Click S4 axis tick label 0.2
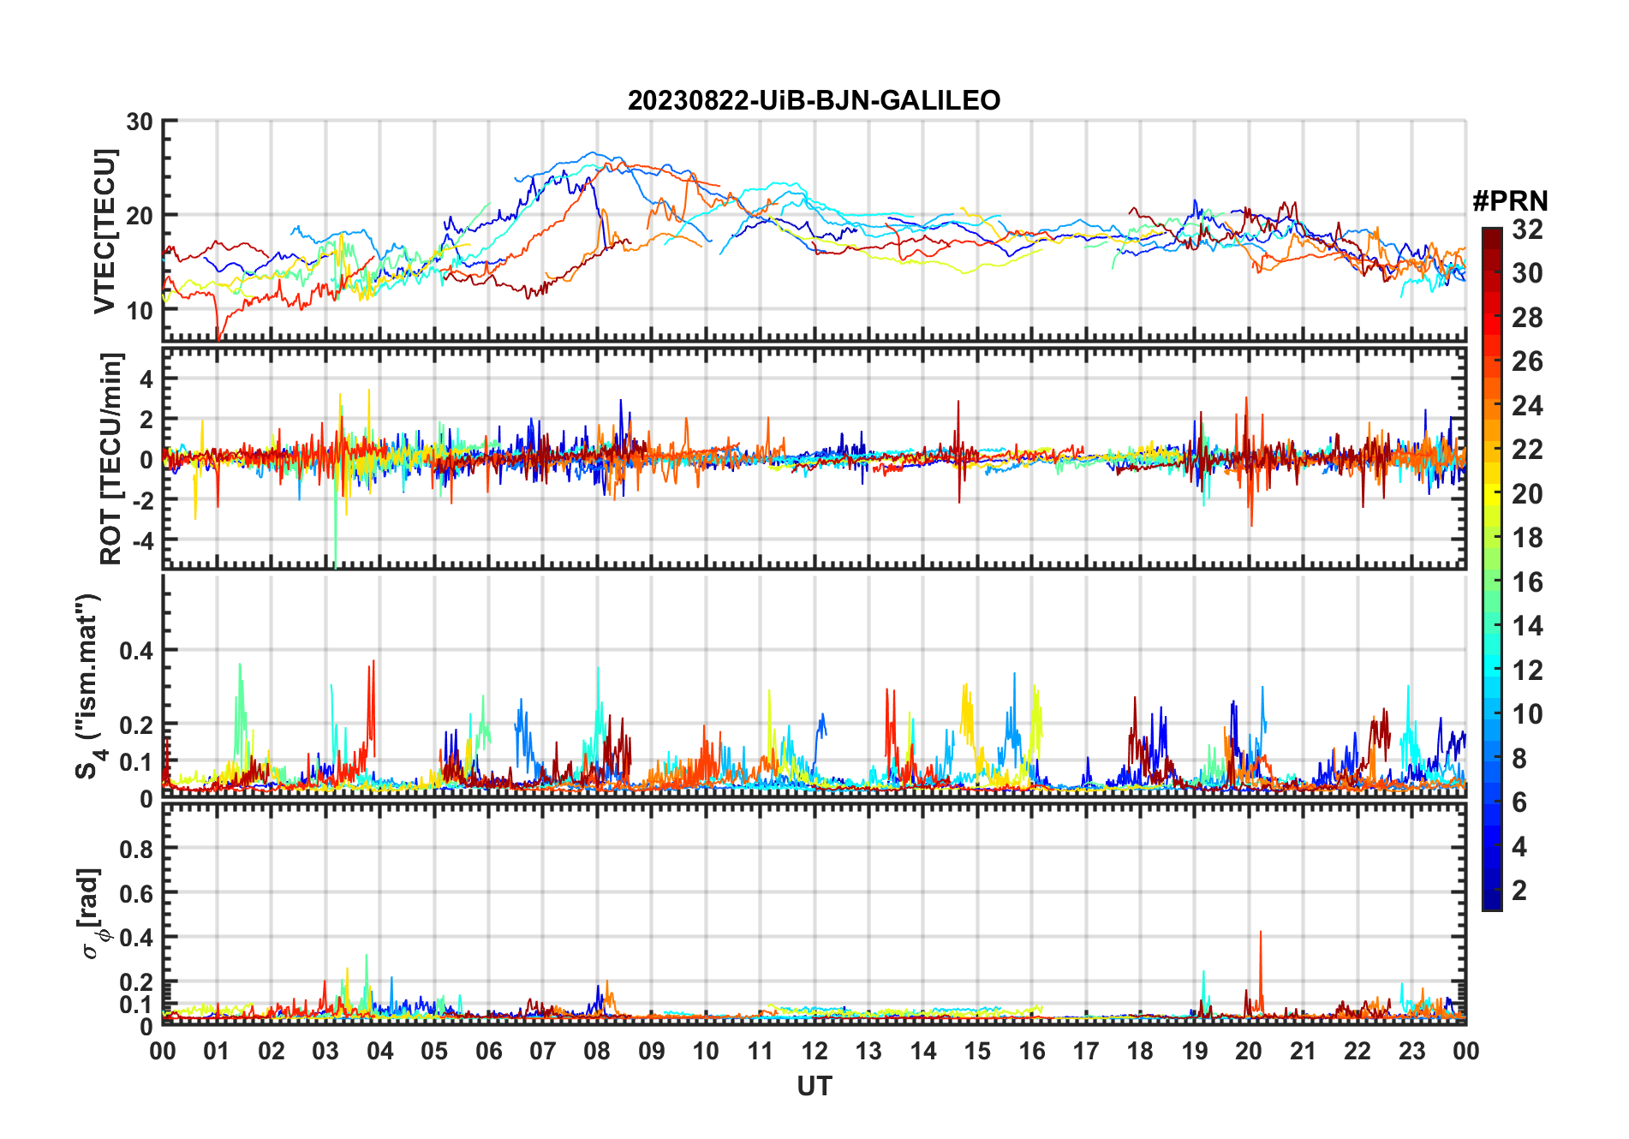The image size is (1629, 1139). [136, 725]
